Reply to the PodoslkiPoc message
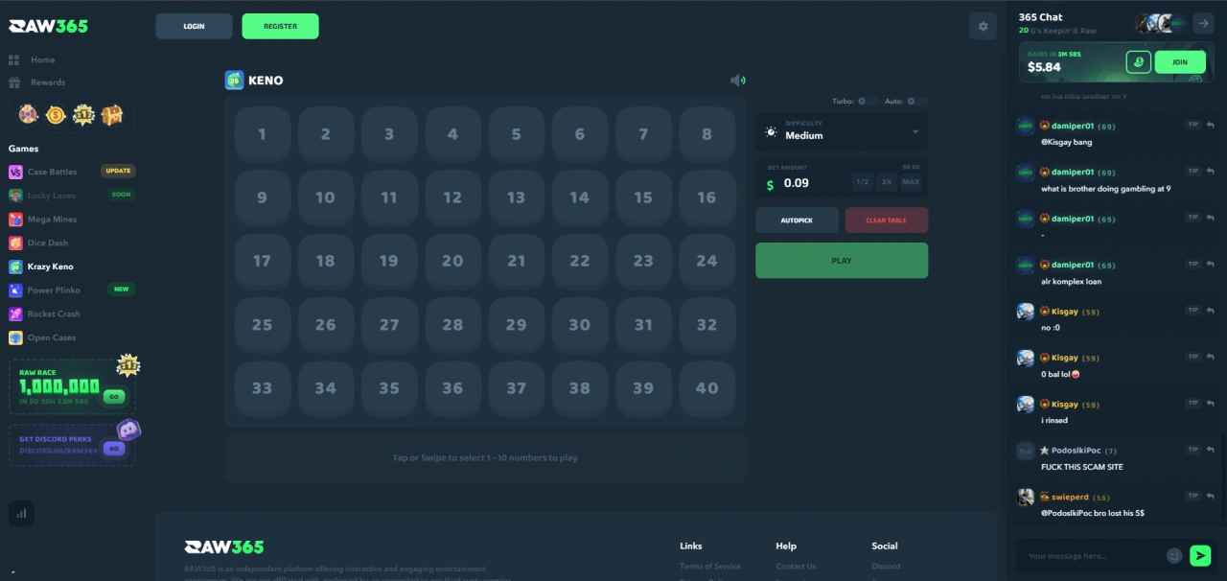 1211,449
